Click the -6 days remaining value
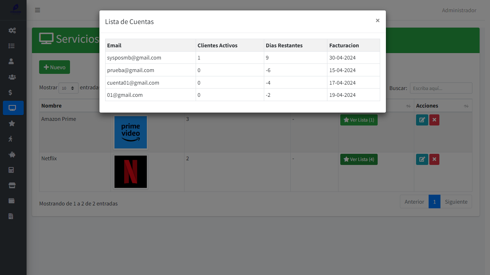This screenshot has height=275, width=490. [x=268, y=70]
